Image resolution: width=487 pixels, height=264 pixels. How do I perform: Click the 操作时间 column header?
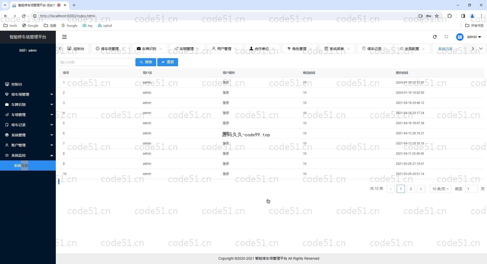[x=402, y=73]
